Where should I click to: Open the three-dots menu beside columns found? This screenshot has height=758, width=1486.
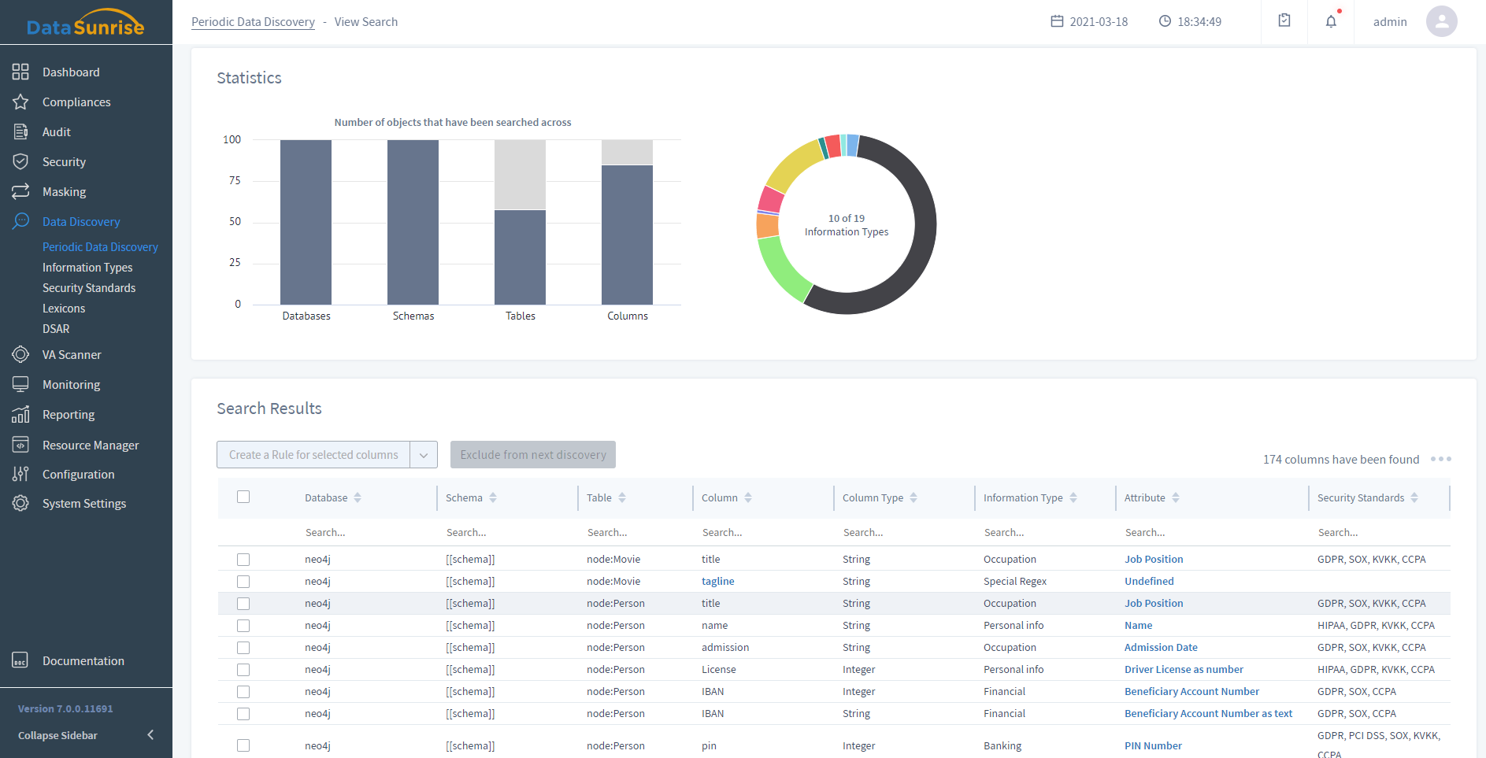click(1440, 459)
